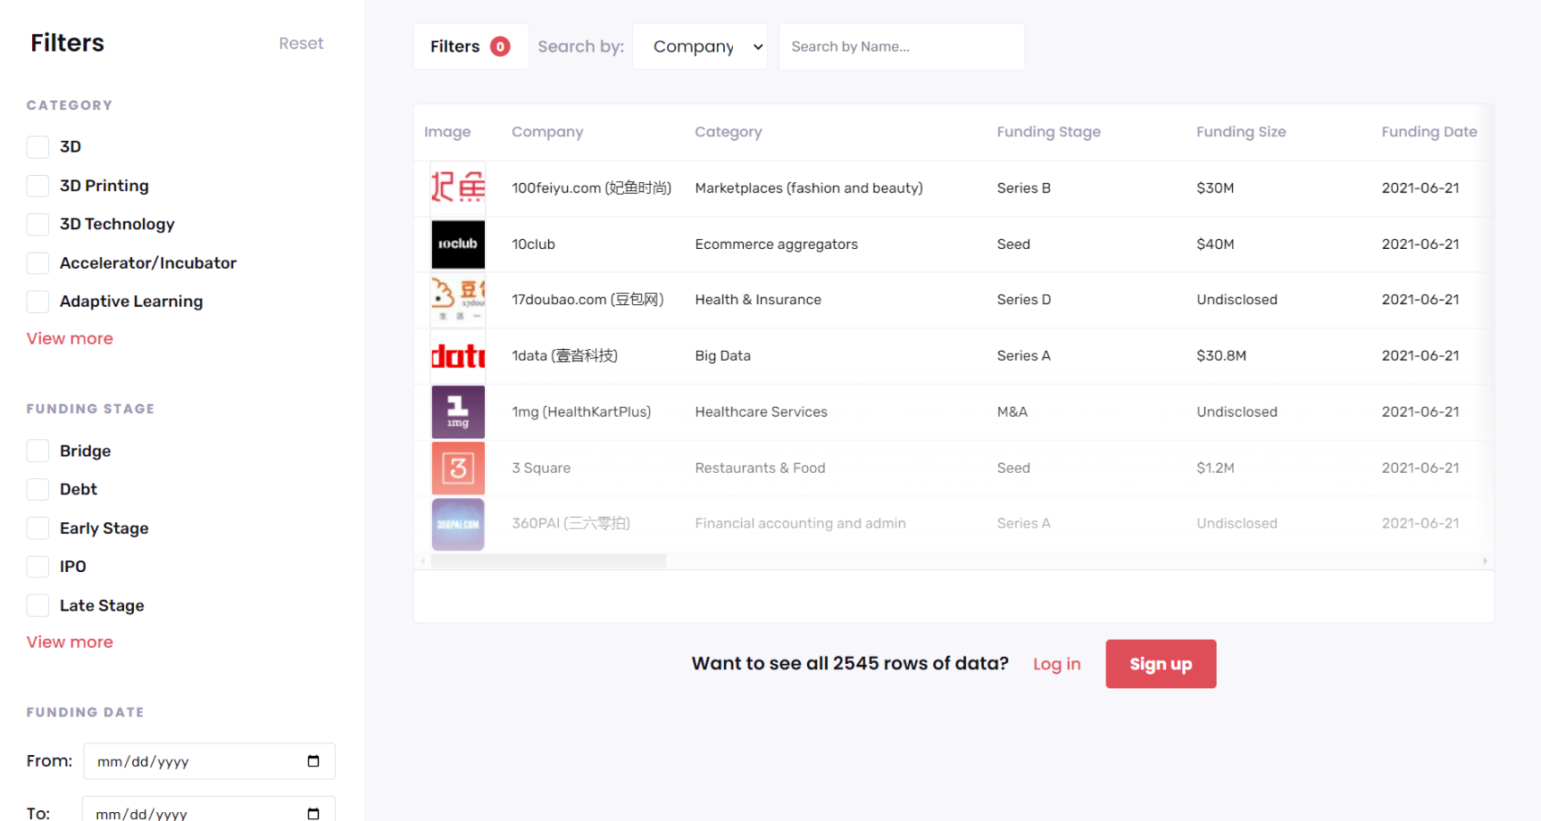This screenshot has height=821, width=1541.
Task: Open the Search by Company dropdown
Action: [700, 46]
